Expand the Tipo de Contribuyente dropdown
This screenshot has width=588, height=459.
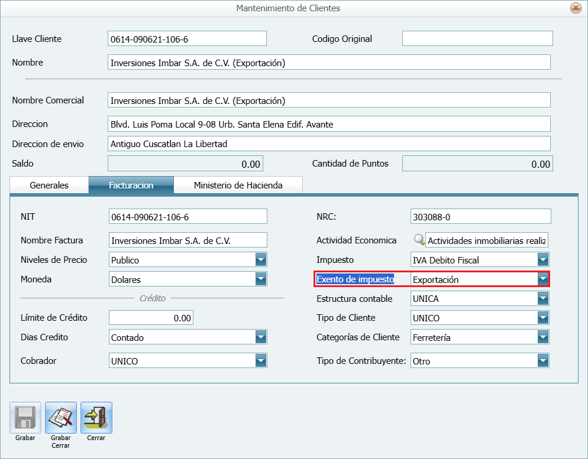pos(543,360)
